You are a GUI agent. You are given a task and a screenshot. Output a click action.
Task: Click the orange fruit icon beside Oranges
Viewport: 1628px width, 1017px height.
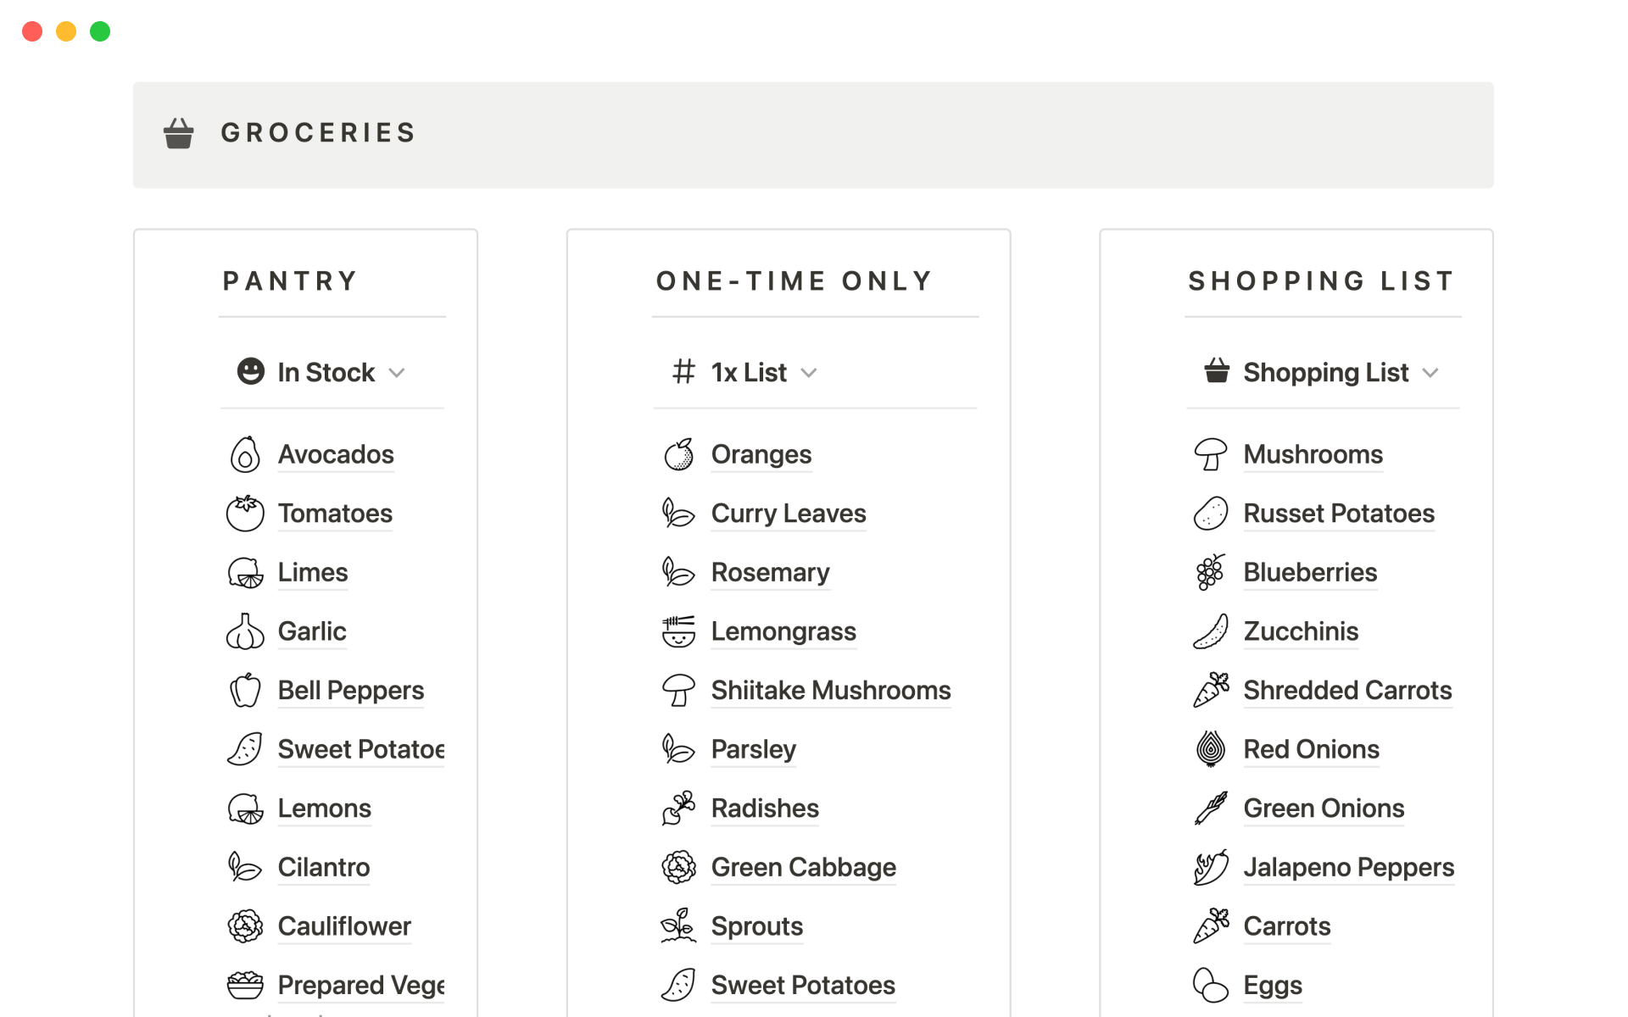tap(678, 455)
